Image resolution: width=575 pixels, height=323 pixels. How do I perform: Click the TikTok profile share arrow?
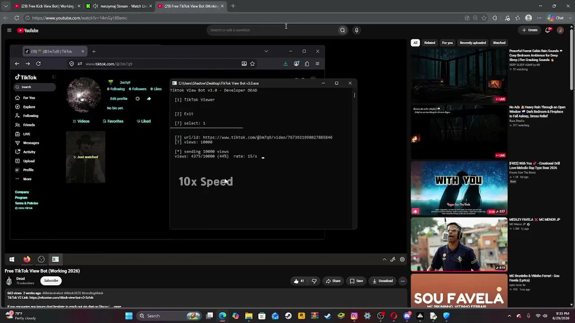tap(149, 99)
